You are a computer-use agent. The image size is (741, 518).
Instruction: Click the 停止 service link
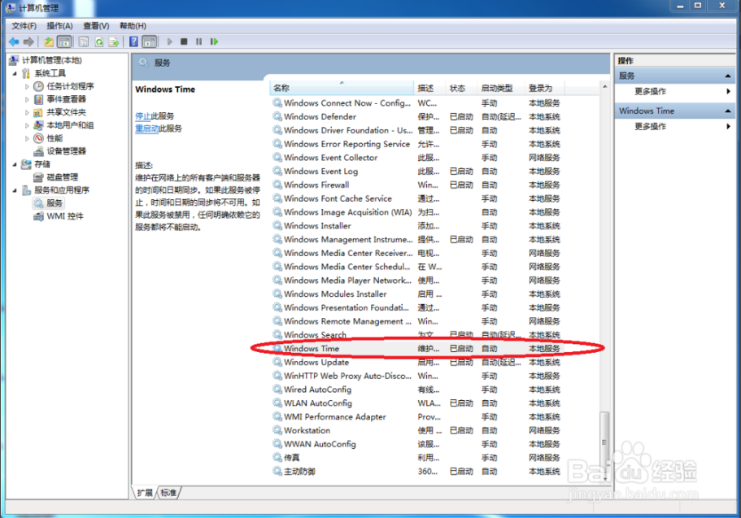(x=142, y=115)
